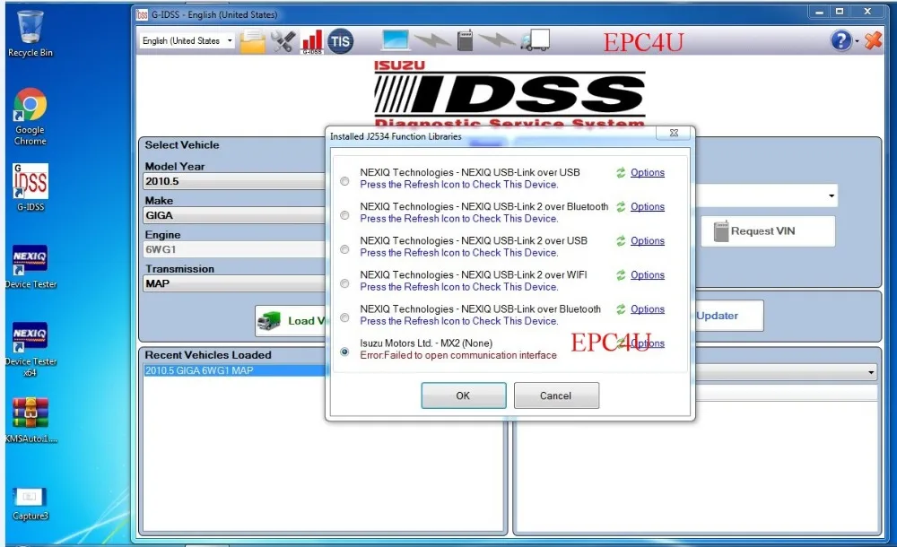
Task: Click the Updater button
Action: [x=728, y=316]
